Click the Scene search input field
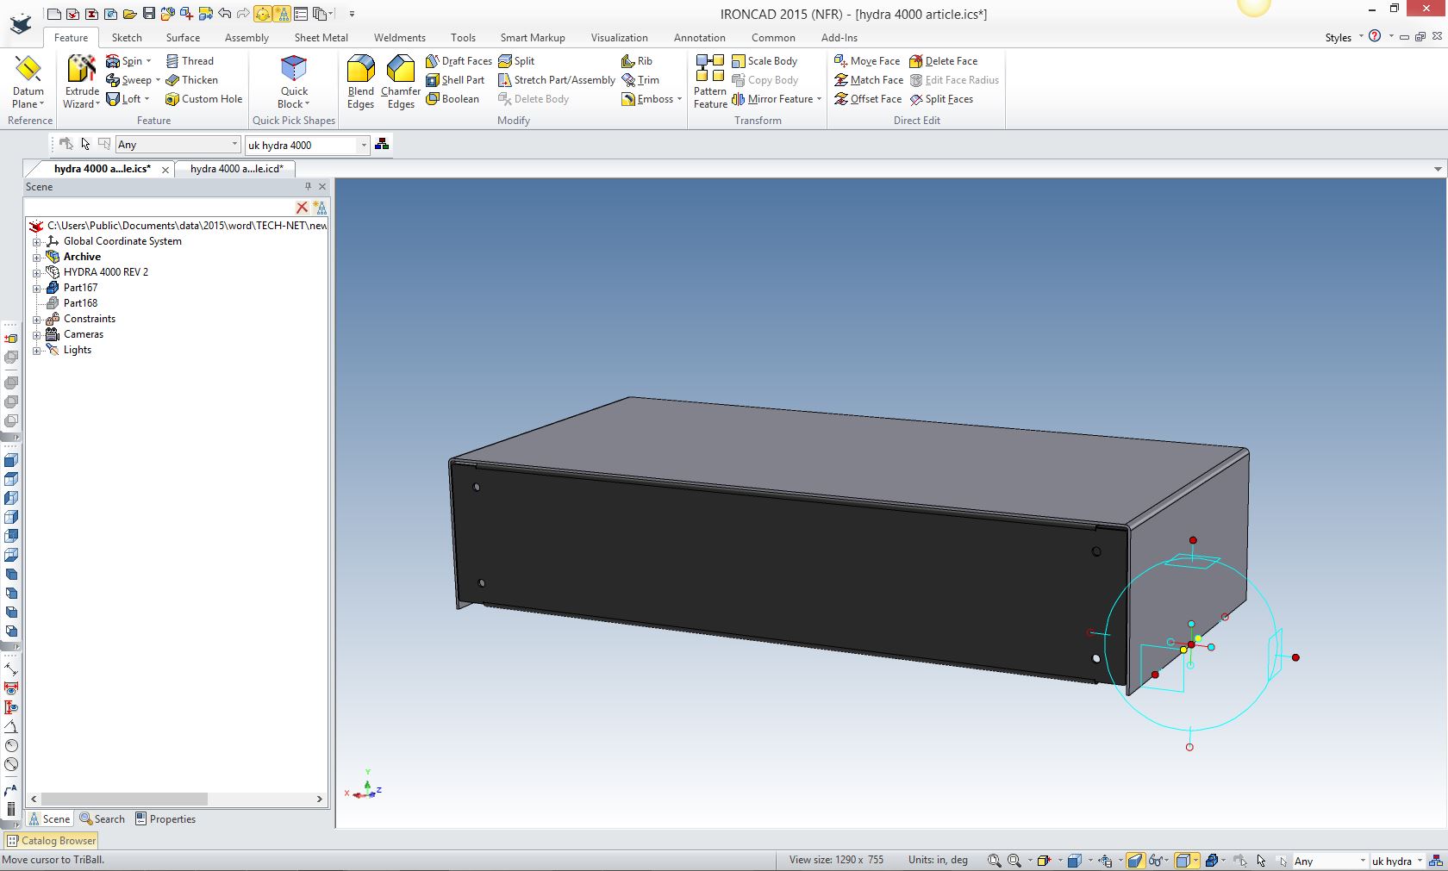Screen dimensions: 1448x871 click(x=159, y=208)
